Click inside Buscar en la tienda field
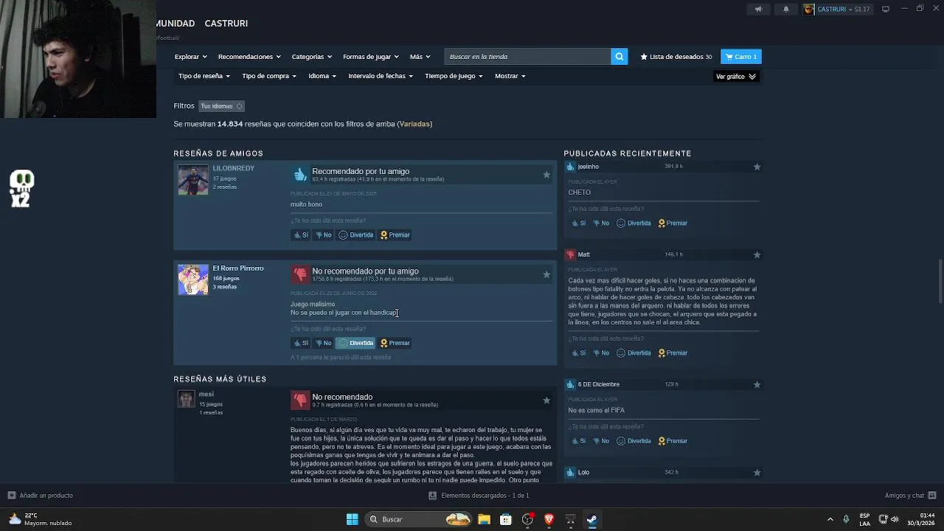This screenshot has width=944, height=531. coord(527,57)
